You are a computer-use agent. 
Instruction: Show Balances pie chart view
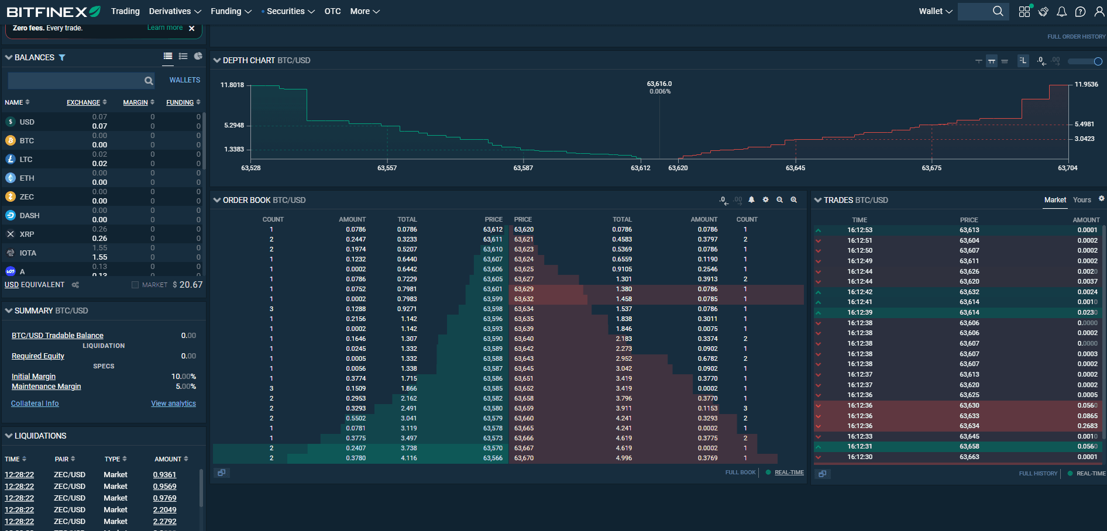(198, 56)
